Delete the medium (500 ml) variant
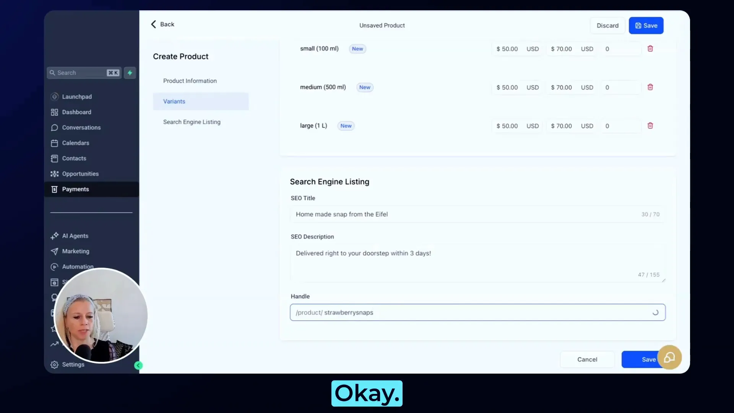Screen dimensions: 734x413 (x=650, y=87)
